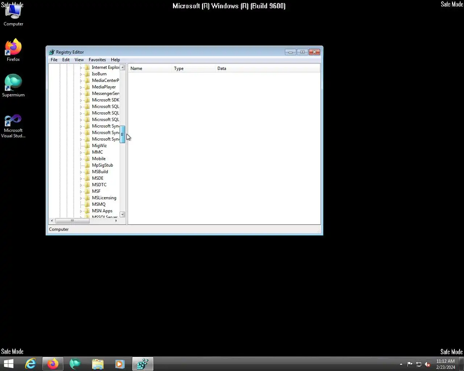Click the MediaPlayer folder icon
Image resolution: width=464 pixels, height=371 pixels.
(87, 87)
